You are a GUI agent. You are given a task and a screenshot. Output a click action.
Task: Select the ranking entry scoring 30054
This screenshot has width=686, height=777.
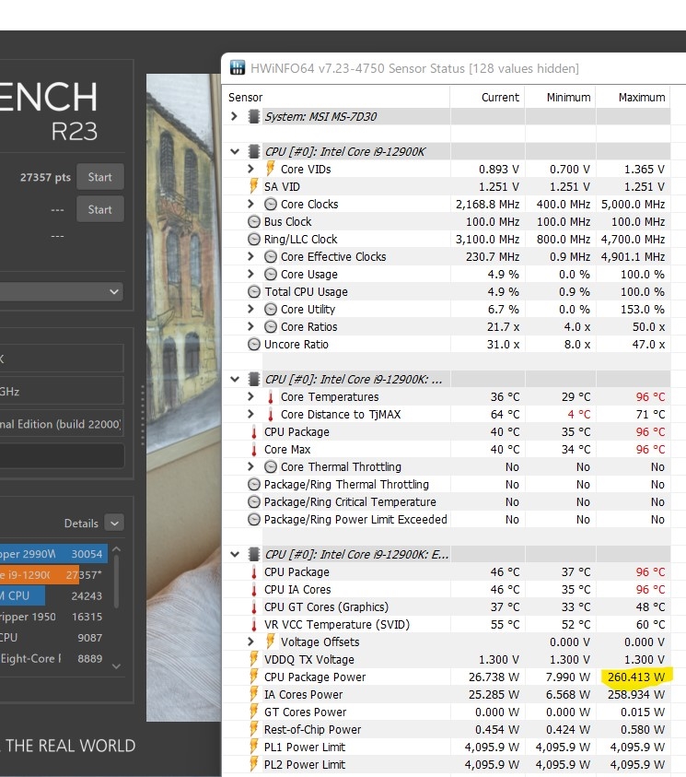[53, 554]
